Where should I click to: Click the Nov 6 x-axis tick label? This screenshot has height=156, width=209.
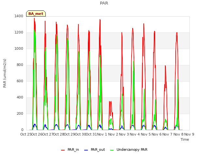pyautogui.click(x=156, y=134)
